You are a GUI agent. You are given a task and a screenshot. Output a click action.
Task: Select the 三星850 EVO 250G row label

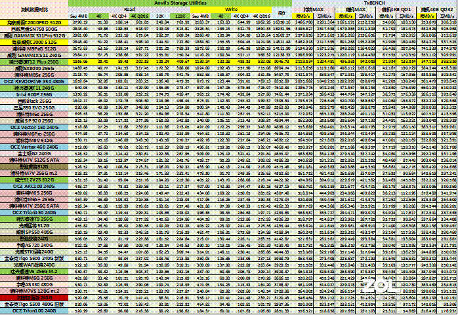click(x=33, y=107)
